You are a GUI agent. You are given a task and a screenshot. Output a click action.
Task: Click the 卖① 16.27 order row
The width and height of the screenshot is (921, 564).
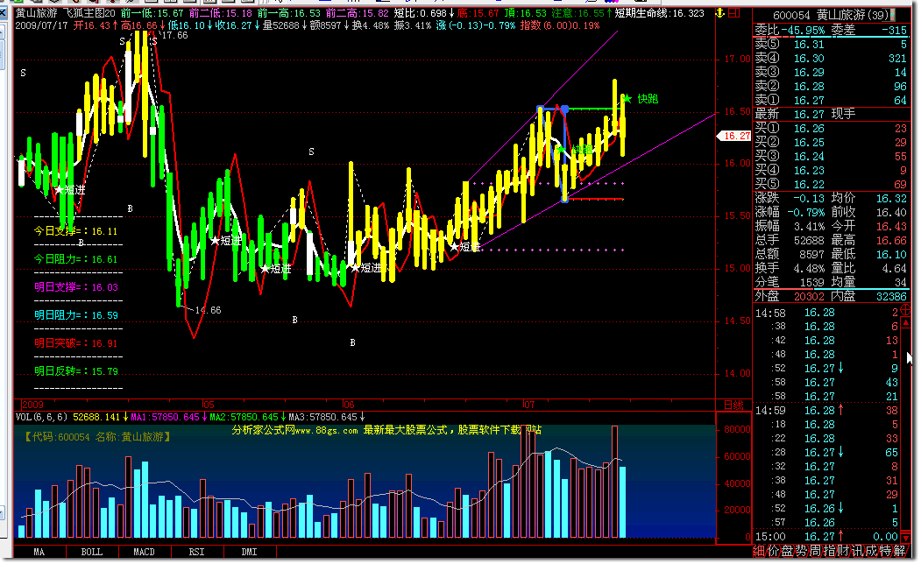click(x=831, y=101)
